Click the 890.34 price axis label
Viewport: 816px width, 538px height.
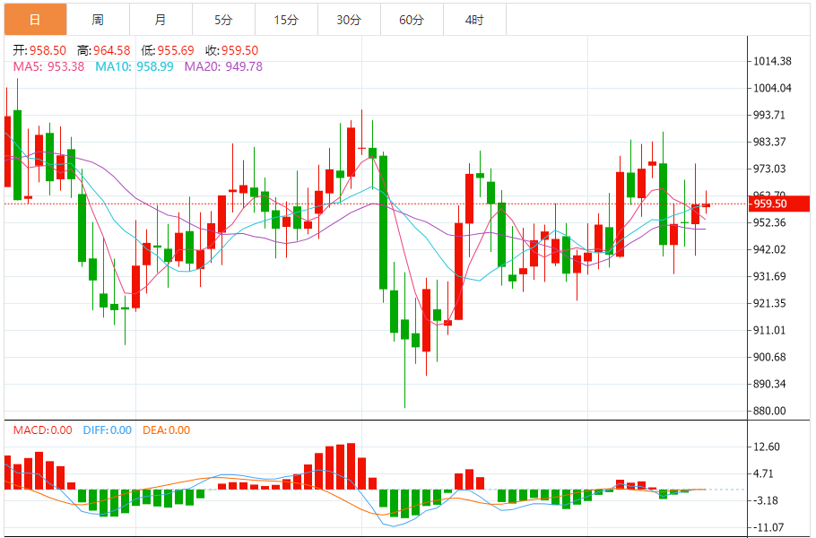[769, 384]
